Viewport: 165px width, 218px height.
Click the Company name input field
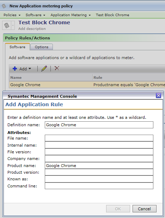tap(99, 159)
